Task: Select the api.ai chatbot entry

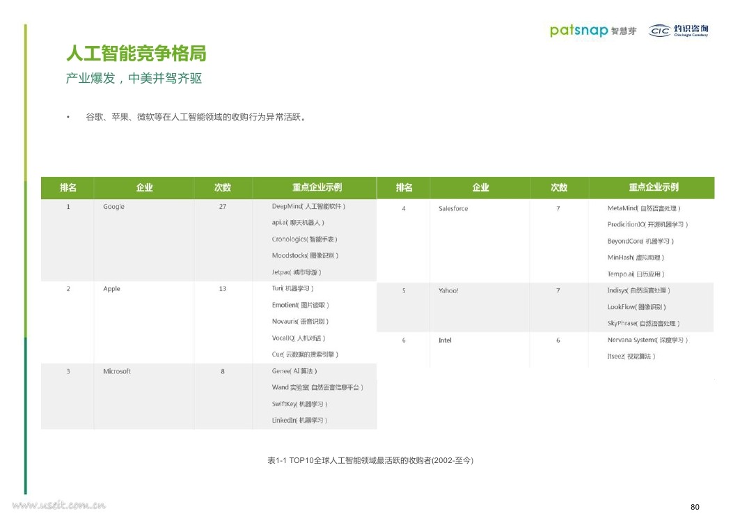Action: 298,223
